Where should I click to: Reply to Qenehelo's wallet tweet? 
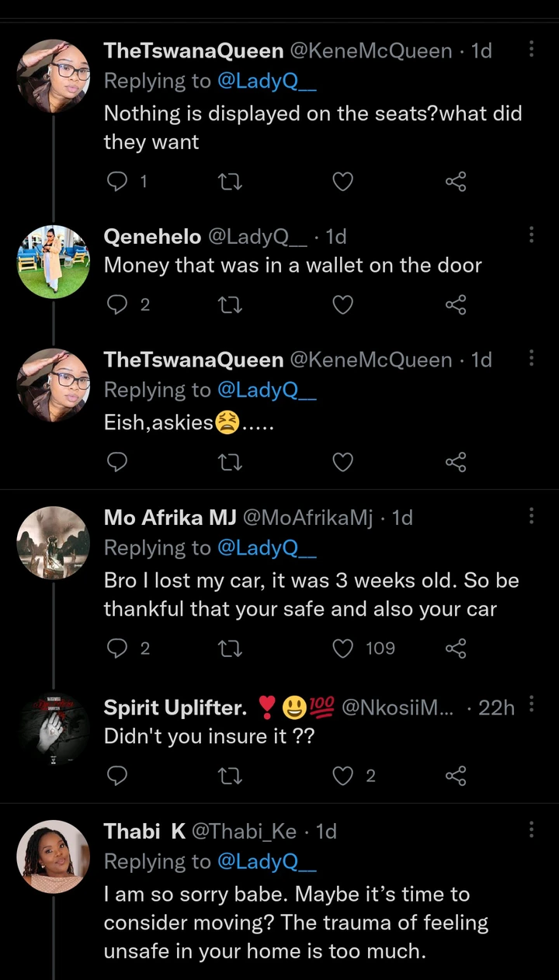tap(116, 305)
